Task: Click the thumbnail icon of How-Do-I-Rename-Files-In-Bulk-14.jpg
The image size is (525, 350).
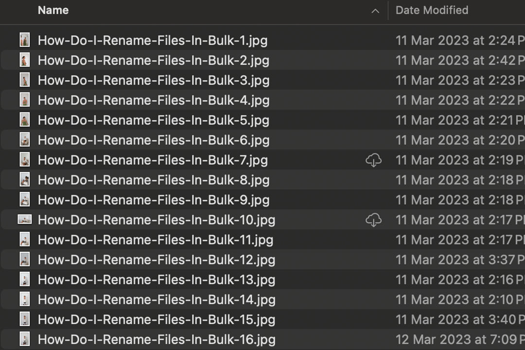Action: pyautogui.click(x=25, y=299)
